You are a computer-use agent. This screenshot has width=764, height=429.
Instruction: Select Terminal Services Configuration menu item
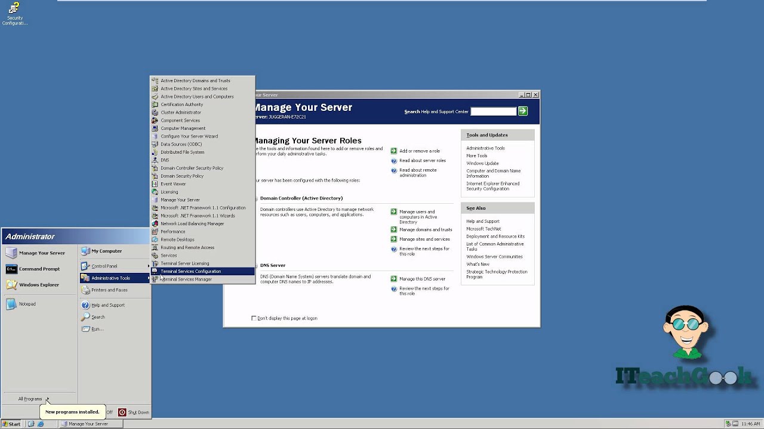point(190,271)
